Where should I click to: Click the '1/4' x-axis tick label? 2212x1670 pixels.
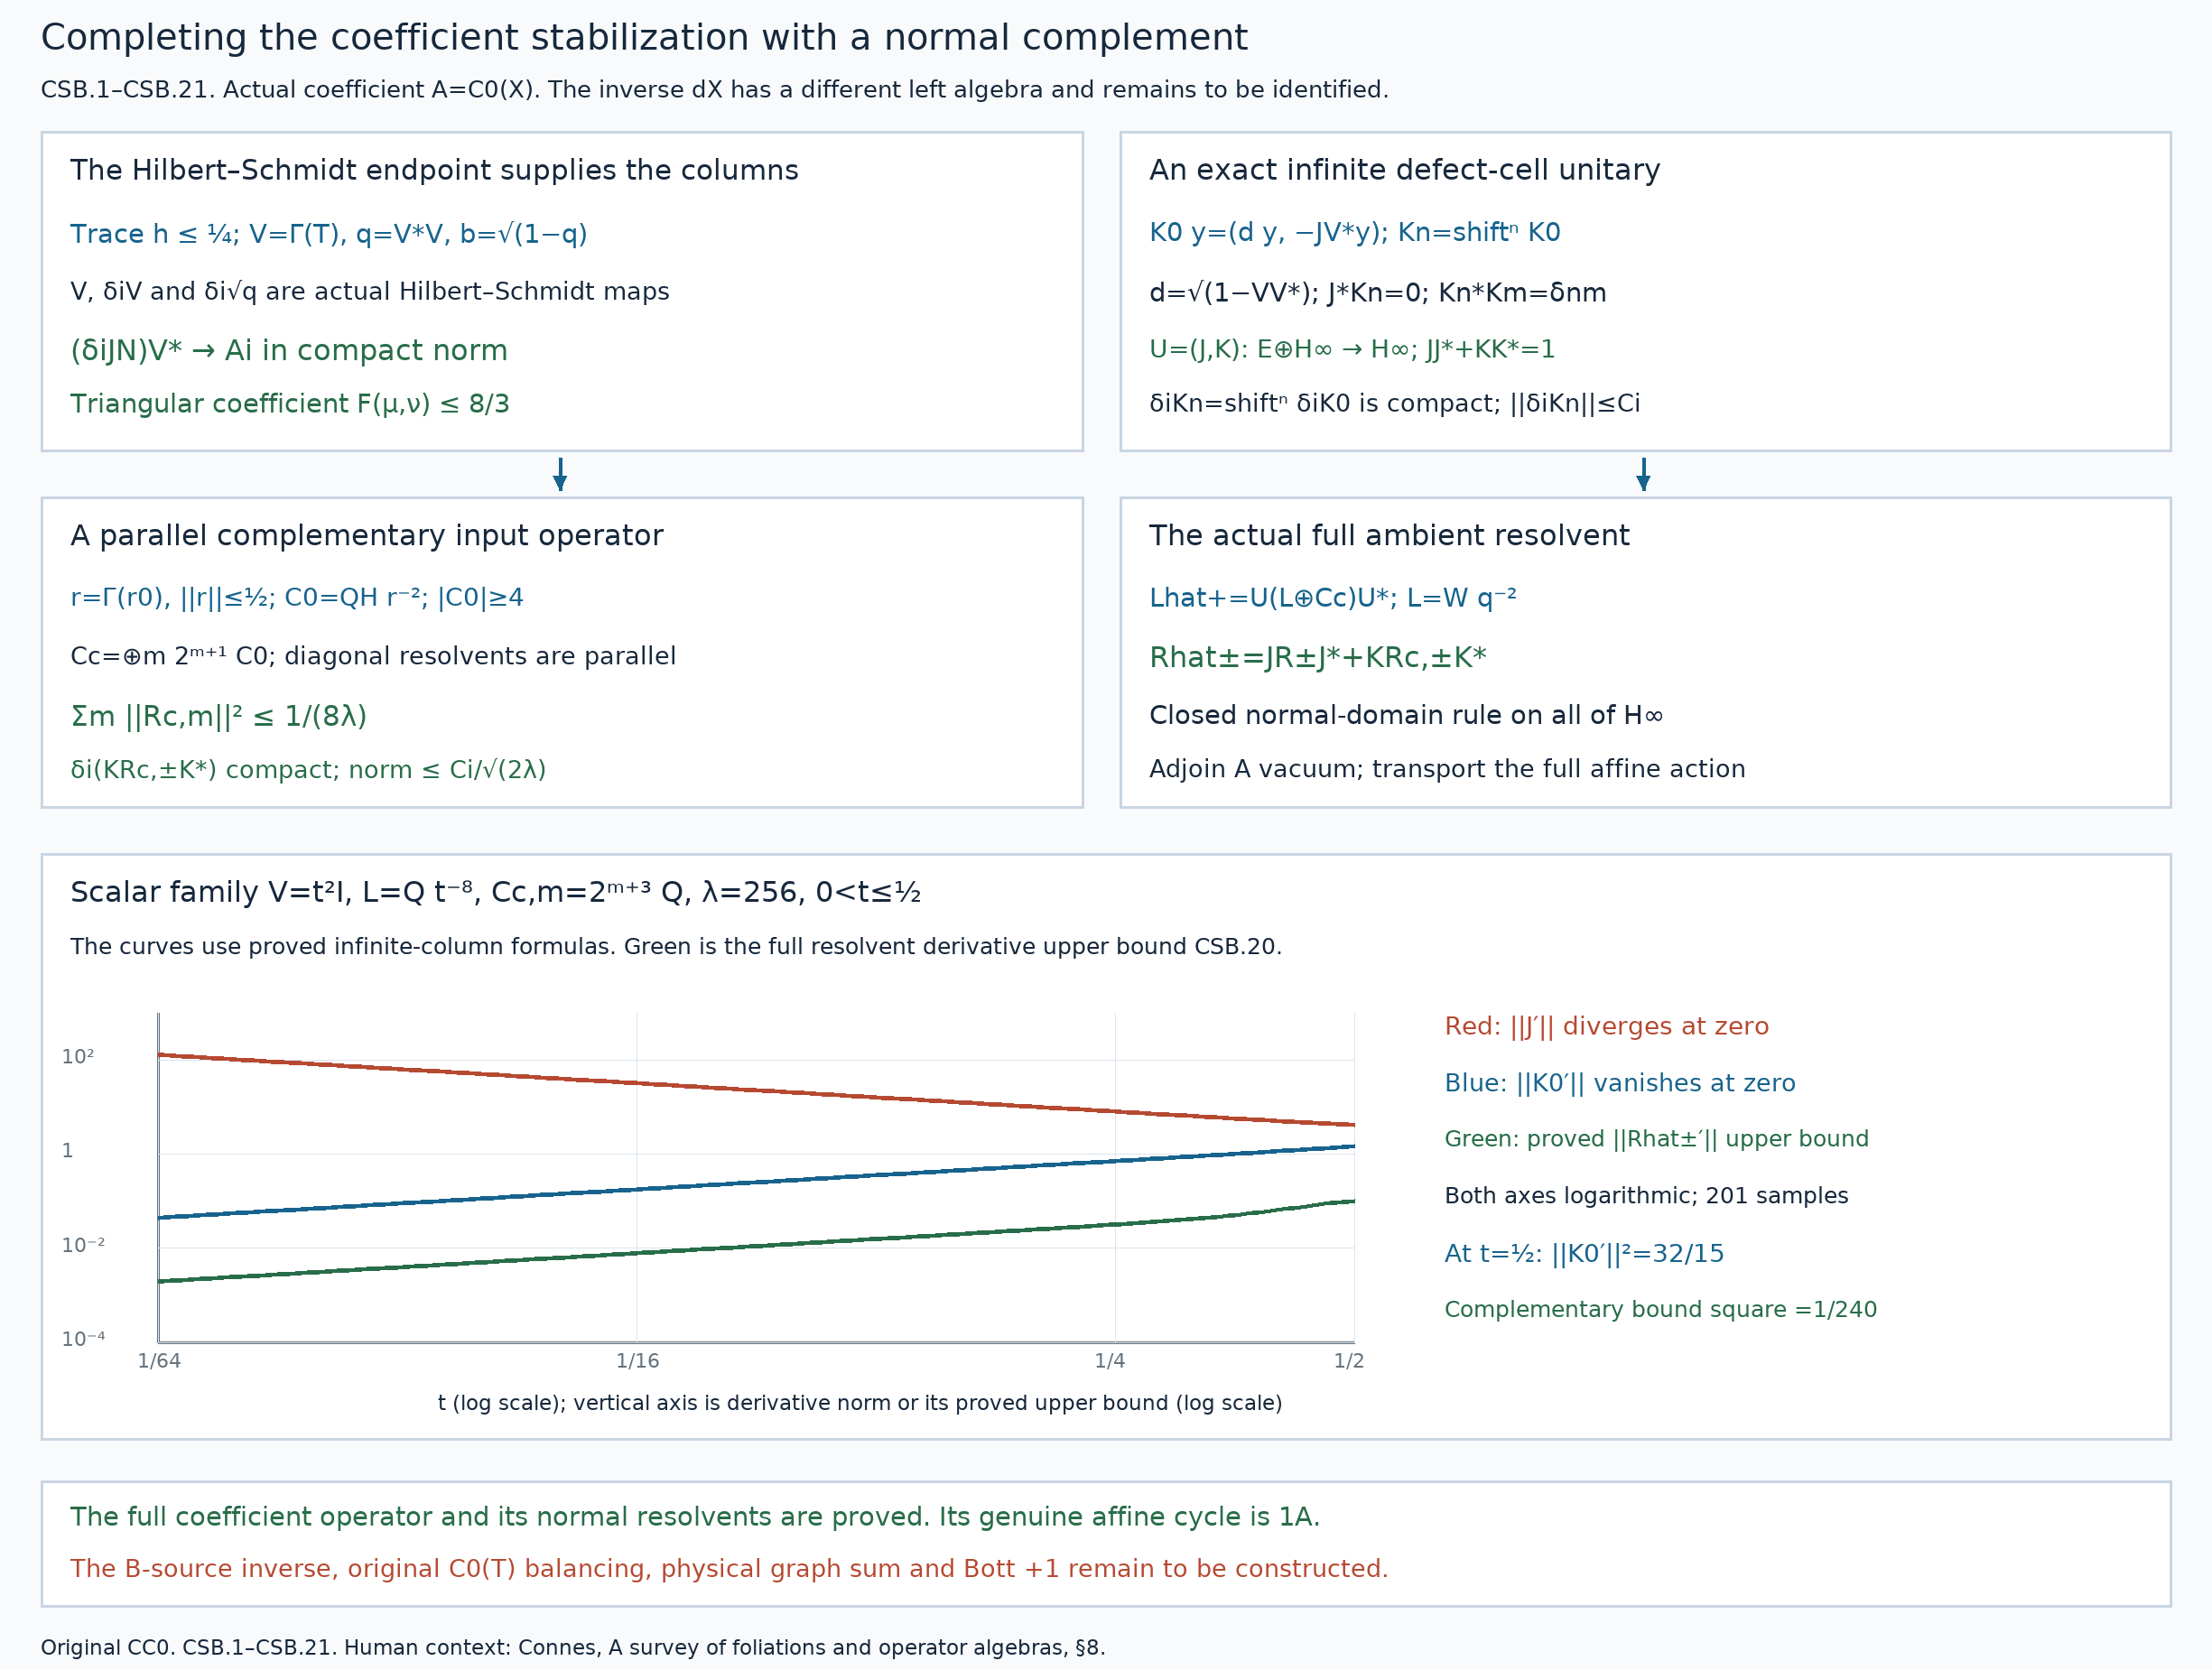click(x=1110, y=1361)
